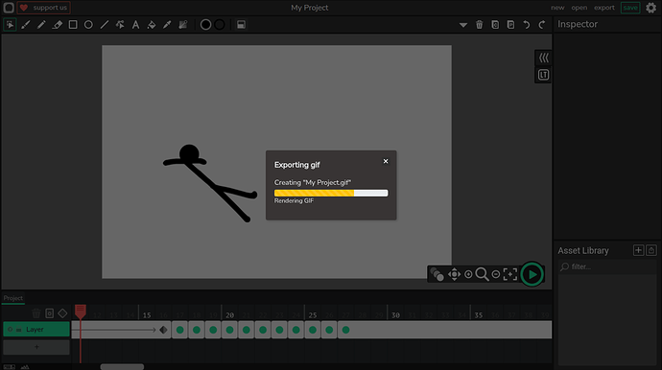This screenshot has height=370, width=662.
Task: Click the 'open' menu item
Action: [579, 8]
